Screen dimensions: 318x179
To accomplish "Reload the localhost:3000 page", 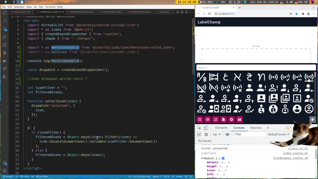I will 209,14.
